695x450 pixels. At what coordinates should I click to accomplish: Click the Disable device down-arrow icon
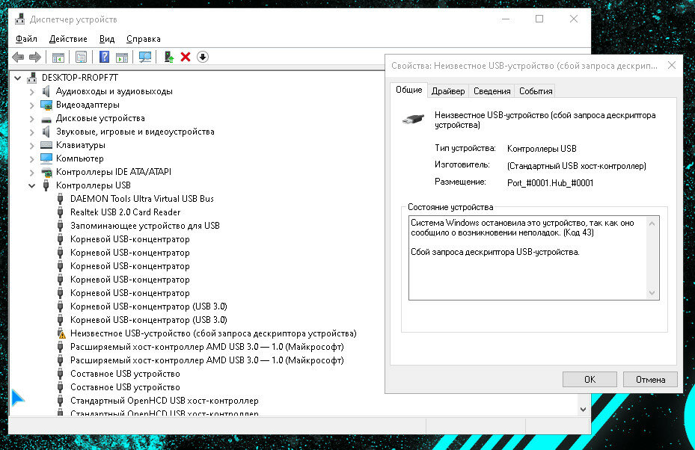[x=203, y=57]
